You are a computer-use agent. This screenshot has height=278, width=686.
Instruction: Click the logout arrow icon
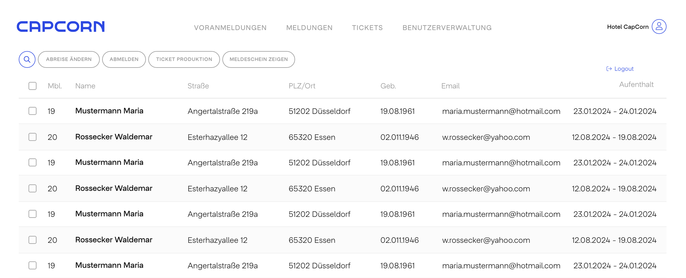coord(609,69)
